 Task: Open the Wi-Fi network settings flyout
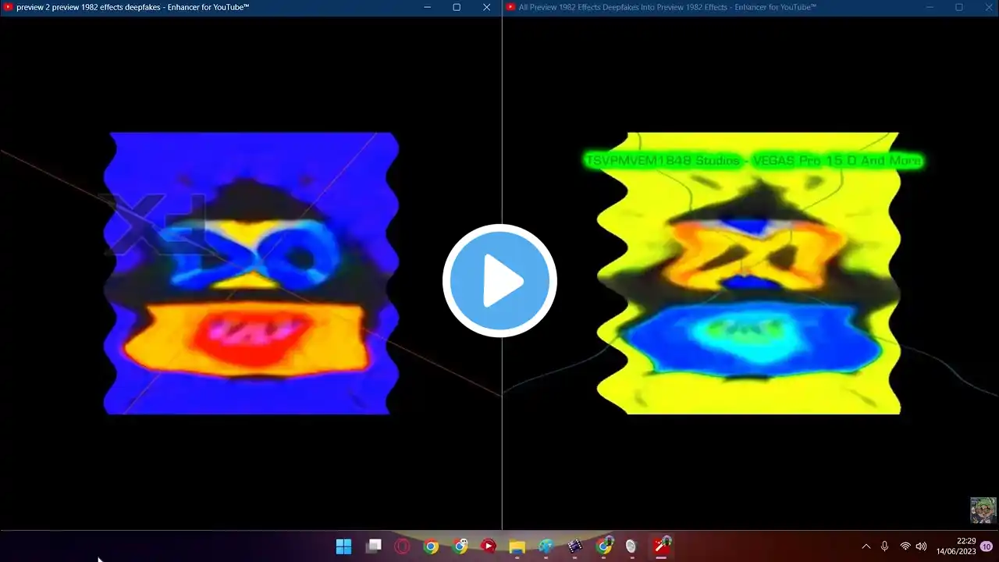(x=905, y=546)
